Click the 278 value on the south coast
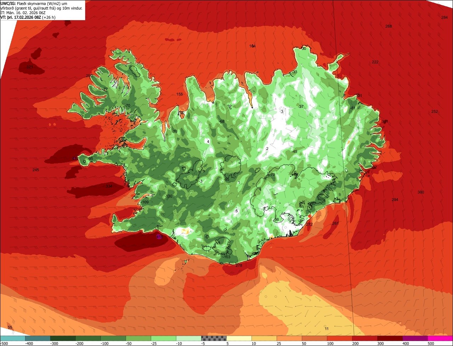This screenshot has height=346, width=453. coord(239,265)
